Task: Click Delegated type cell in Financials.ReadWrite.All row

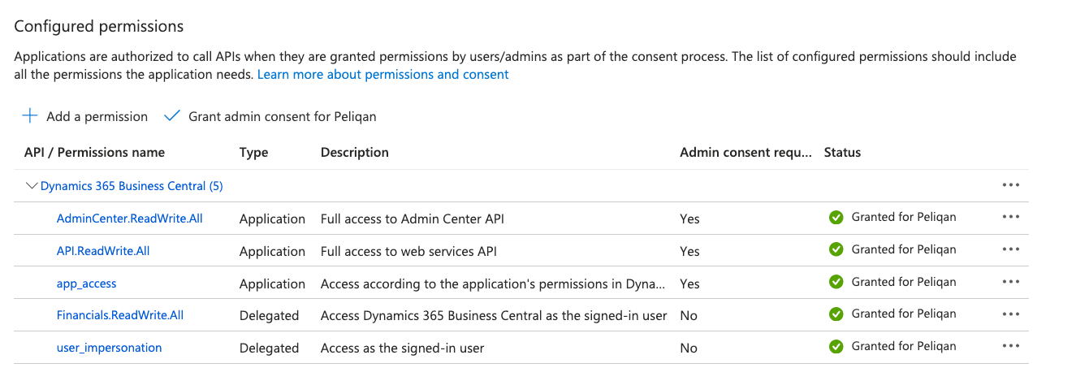Action: pyautogui.click(x=269, y=315)
